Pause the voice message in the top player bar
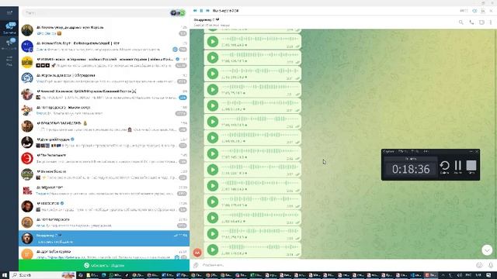The height and width of the screenshot is (279, 497). 201,11
